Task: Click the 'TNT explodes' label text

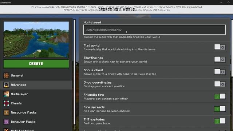Action: tap(94, 119)
